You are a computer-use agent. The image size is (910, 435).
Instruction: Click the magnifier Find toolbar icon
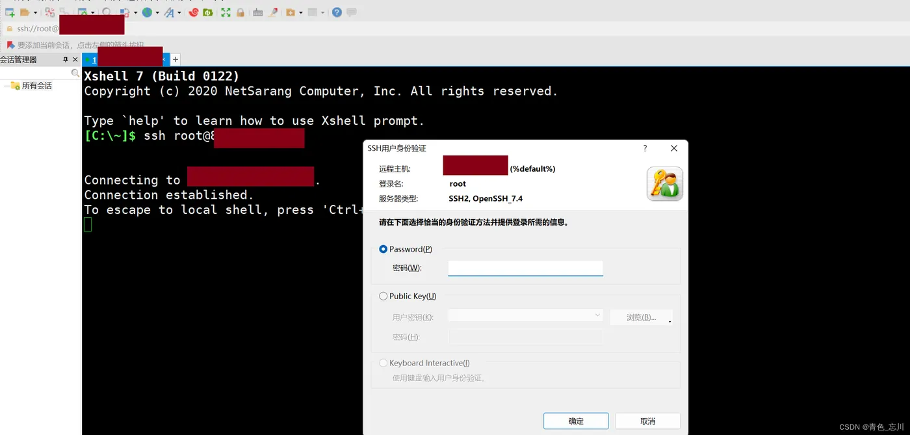click(107, 12)
